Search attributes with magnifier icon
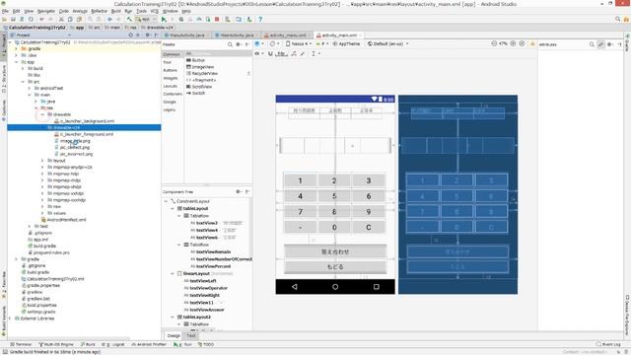 [592, 44]
